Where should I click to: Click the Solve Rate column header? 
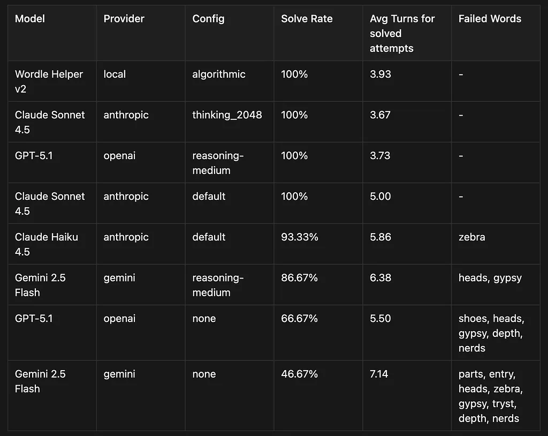tap(307, 19)
